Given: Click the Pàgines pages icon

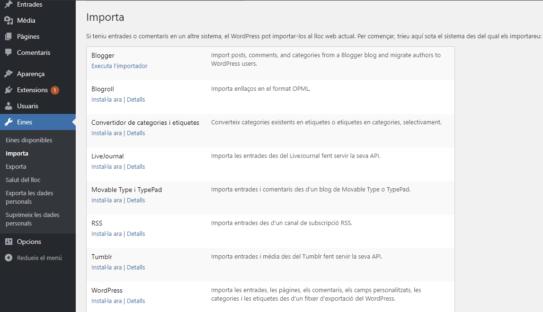Looking at the screenshot, I should point(9,36).
